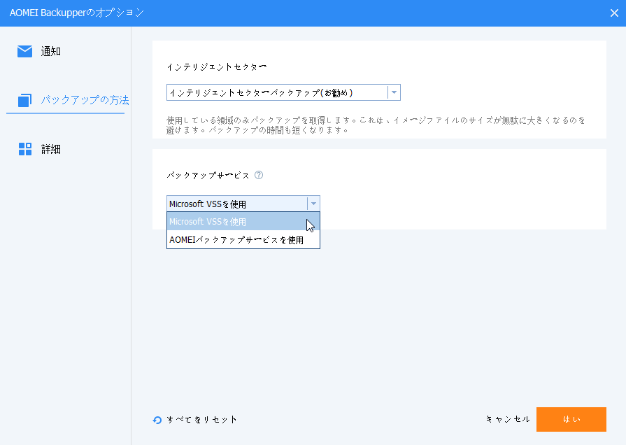626x445 pixels.
Task: Open the インテリジェントセクターバックアップ(お勧め) combo box
Action: pos(277,92)
